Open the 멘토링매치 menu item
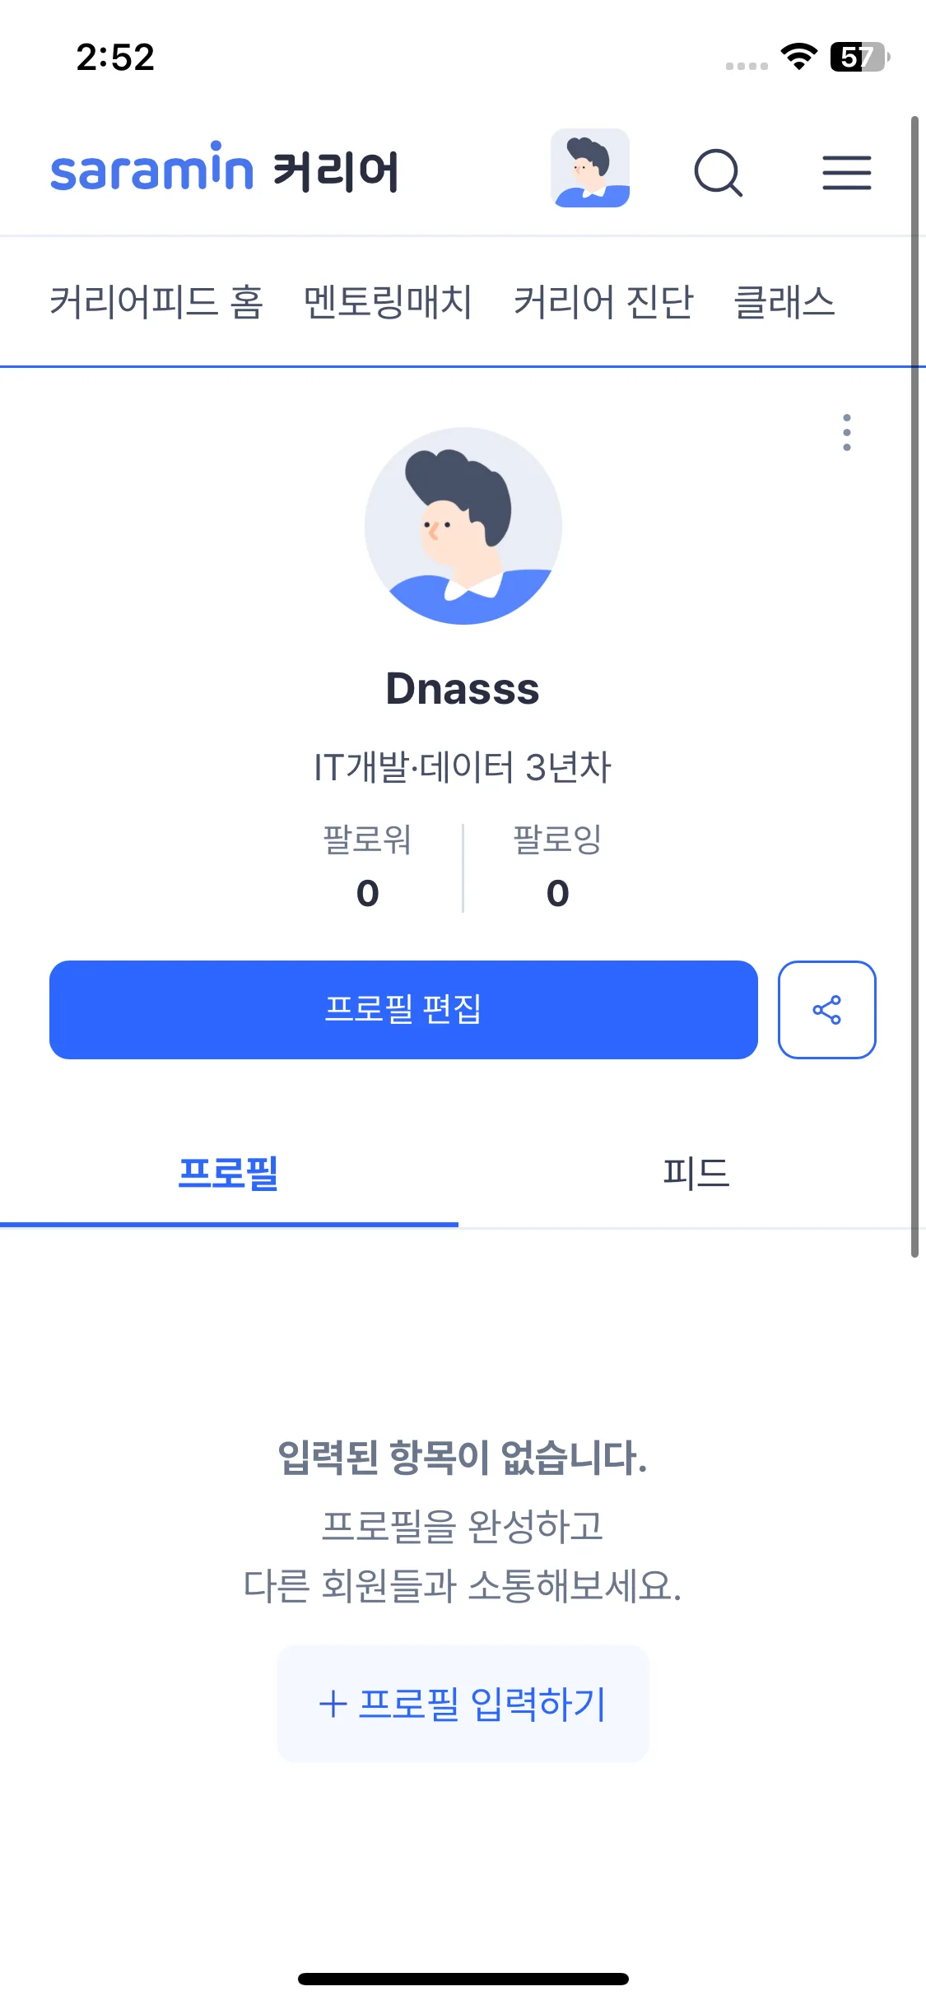926x2005 pixels. [388, 302]
